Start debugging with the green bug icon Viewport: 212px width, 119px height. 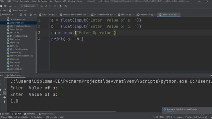point(46,6)
